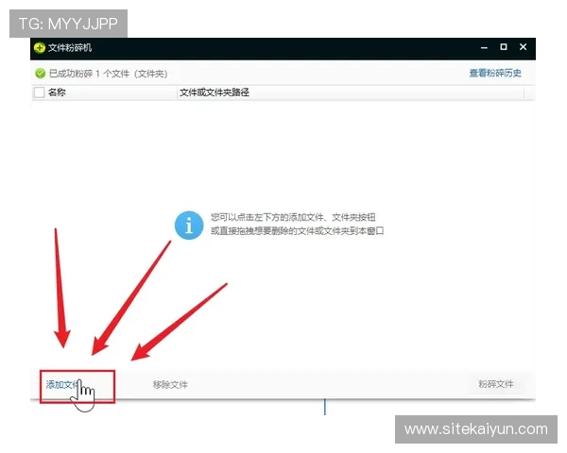Image resolution: width=567 pixels, height=453 pixels.
Task: Click the hint text 或直接拖拽想要删除的文件
Action: (298, 231)
